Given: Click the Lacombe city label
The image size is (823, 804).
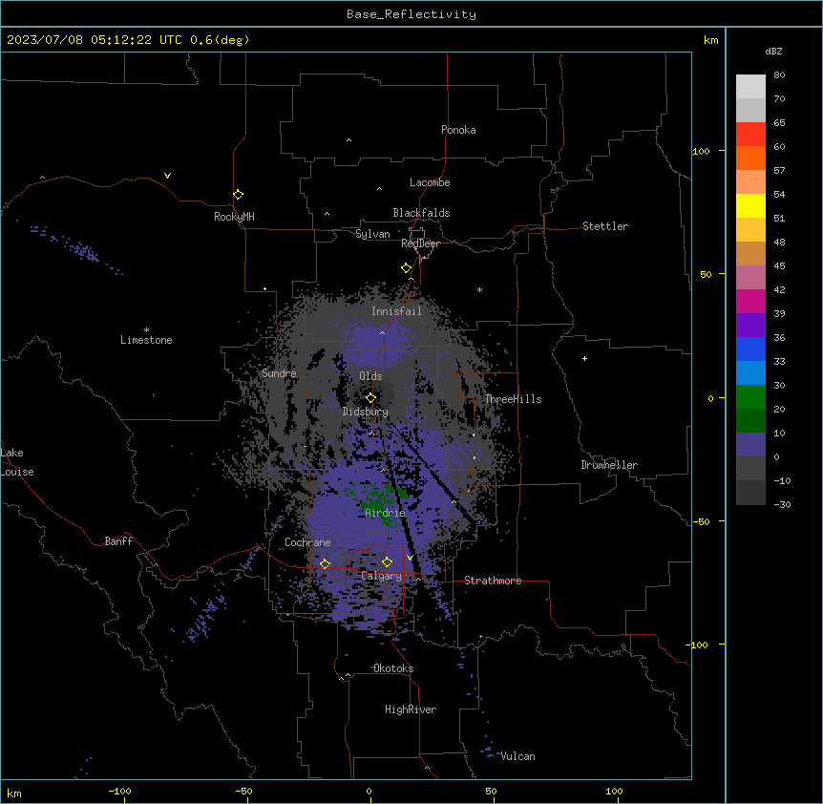Looking at the screenshot, I should [430, 182].
